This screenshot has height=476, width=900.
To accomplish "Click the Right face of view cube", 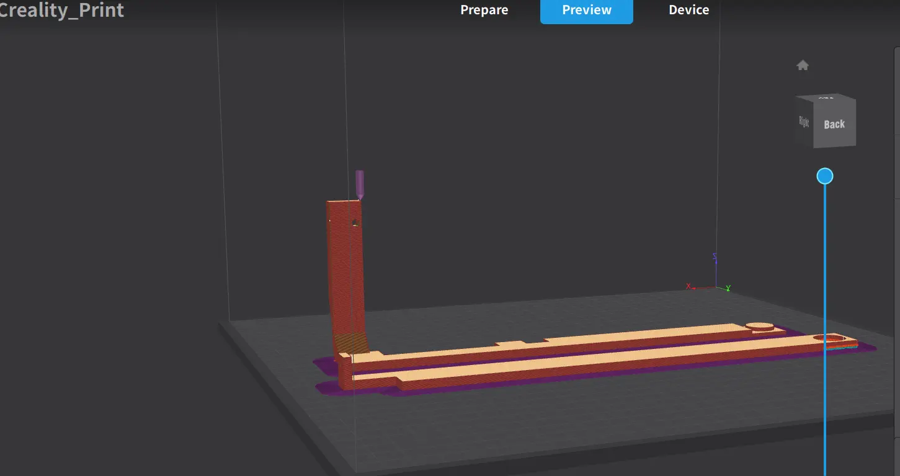I will [x=804, y=122].
